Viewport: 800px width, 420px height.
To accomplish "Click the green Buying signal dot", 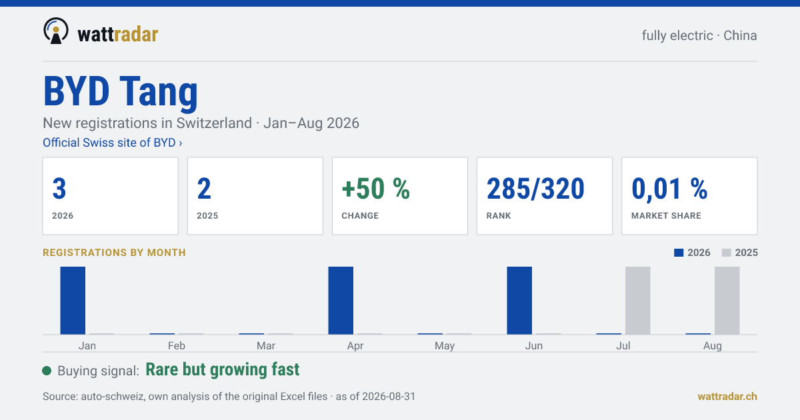I will click(47, 371).
